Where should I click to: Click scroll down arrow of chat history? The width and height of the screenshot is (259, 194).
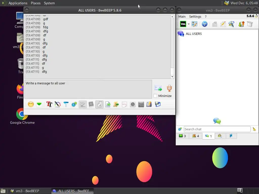click(x=172, y=77)
